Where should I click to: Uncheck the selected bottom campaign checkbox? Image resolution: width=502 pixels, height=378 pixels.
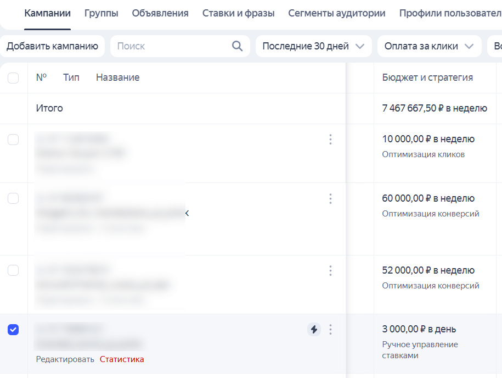[13, 329]
